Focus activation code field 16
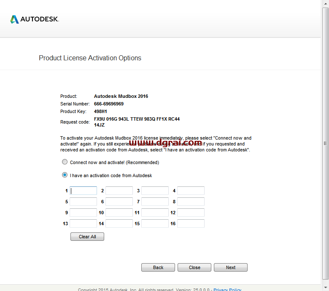This screenshot has width=329, height=291. pos(191,224)
